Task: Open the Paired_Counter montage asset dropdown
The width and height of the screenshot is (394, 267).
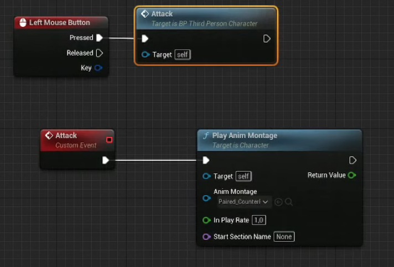Action: coord(245,202)
